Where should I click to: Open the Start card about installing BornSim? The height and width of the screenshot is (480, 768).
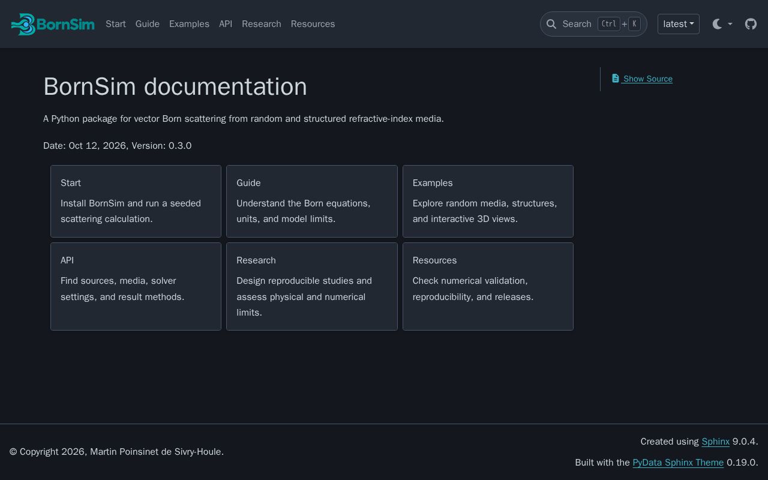click(x=136, y=201)
